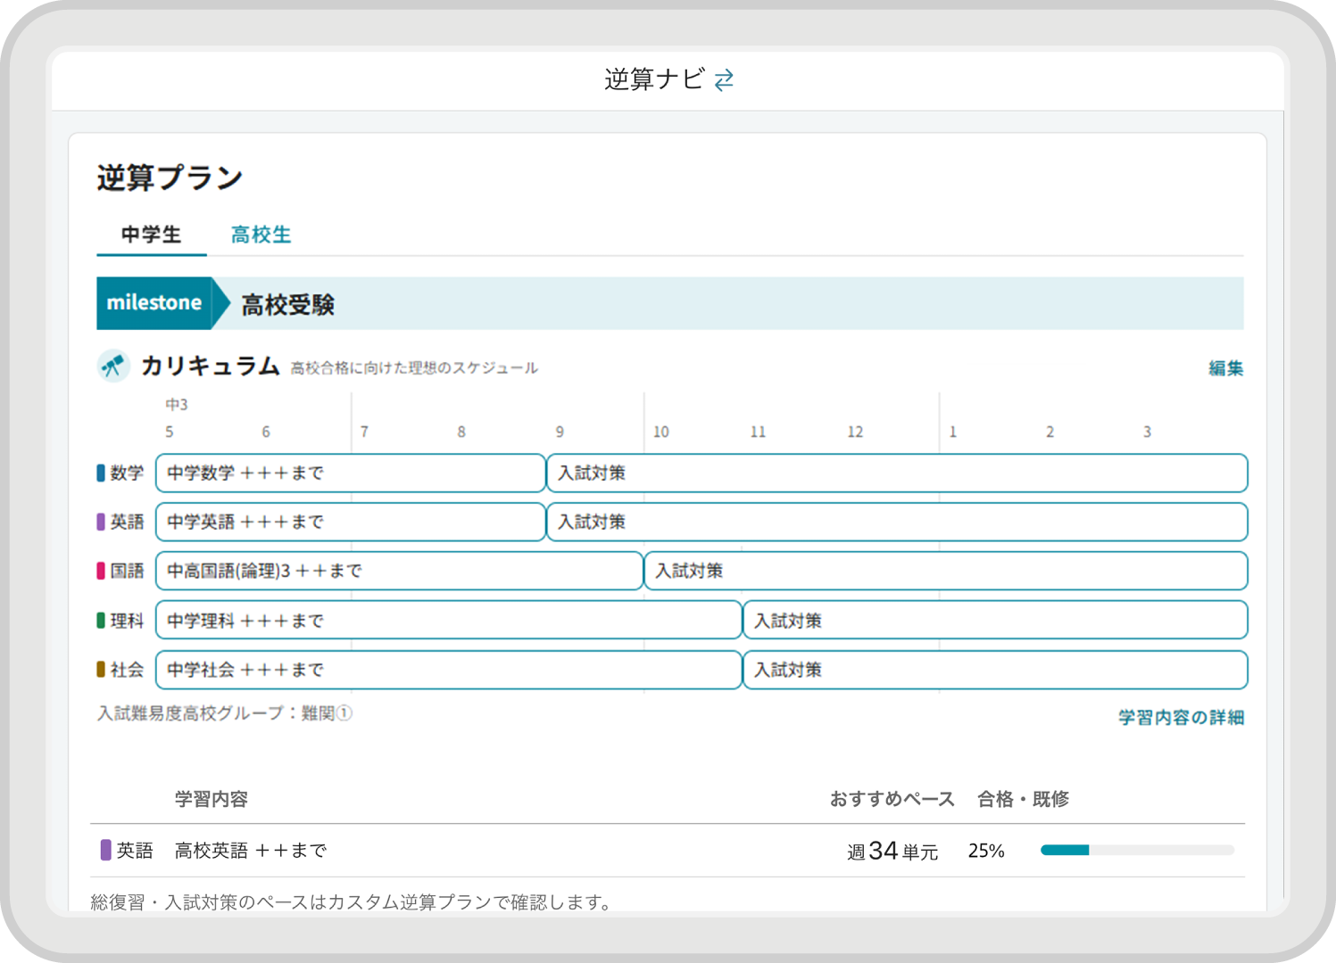The width and height of the screenshot is (1336, 963).
Task: Click the blue 数学 subject color marker
Action: 101,473
